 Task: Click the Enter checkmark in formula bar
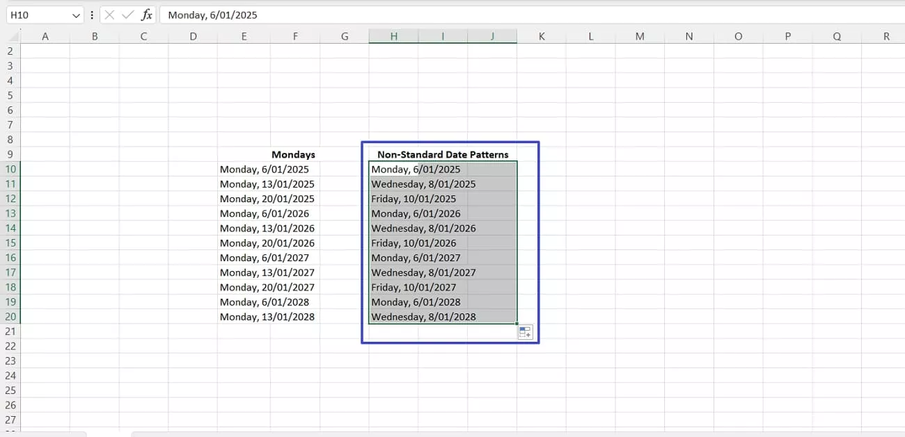tap(127, 15)
